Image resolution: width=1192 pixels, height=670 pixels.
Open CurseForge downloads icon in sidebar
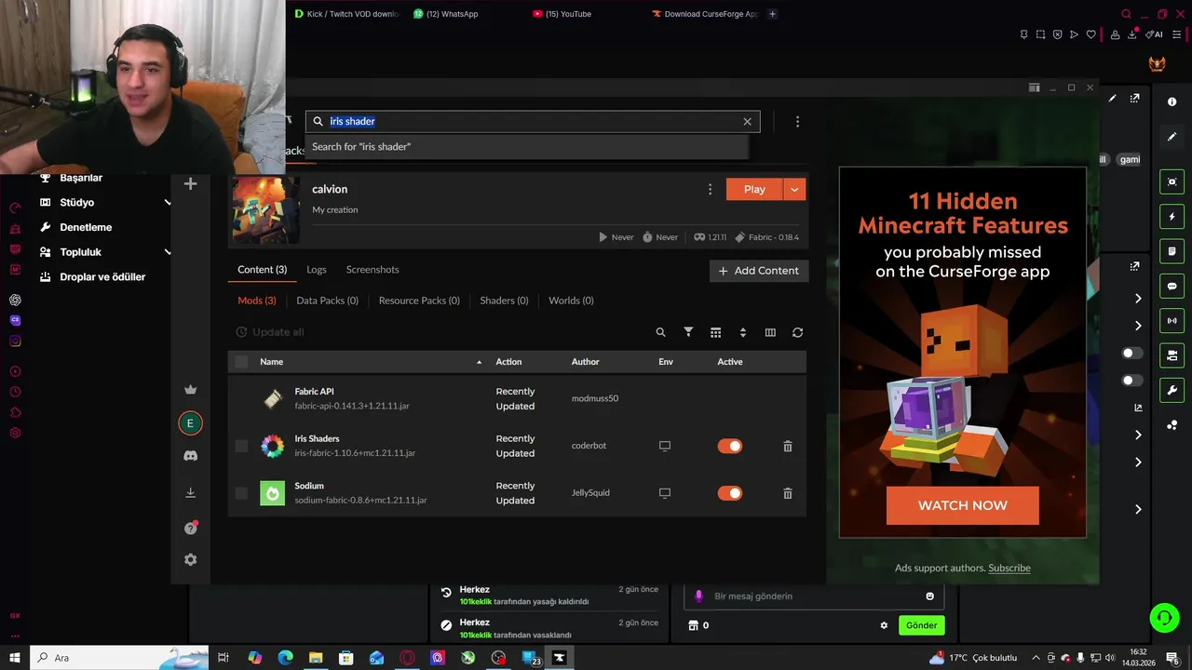coord(190,492)
